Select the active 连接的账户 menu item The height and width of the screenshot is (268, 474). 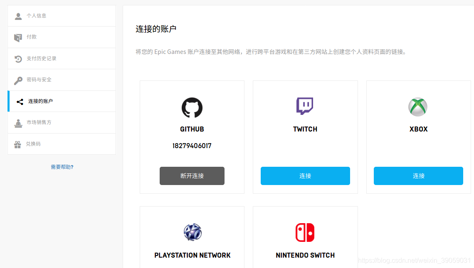pos(62,101)
